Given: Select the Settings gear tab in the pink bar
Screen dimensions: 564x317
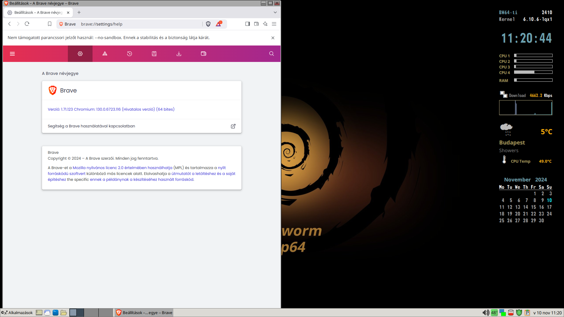Looking at the screenshot, I should (80, 54).
